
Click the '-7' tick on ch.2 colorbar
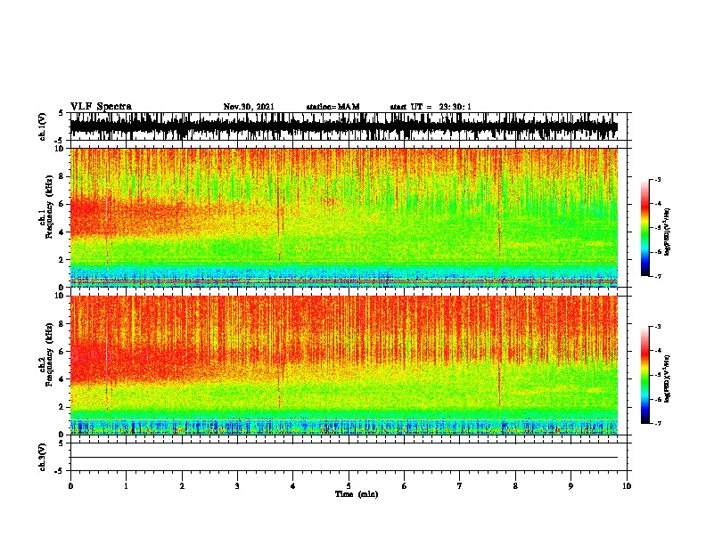657,423
